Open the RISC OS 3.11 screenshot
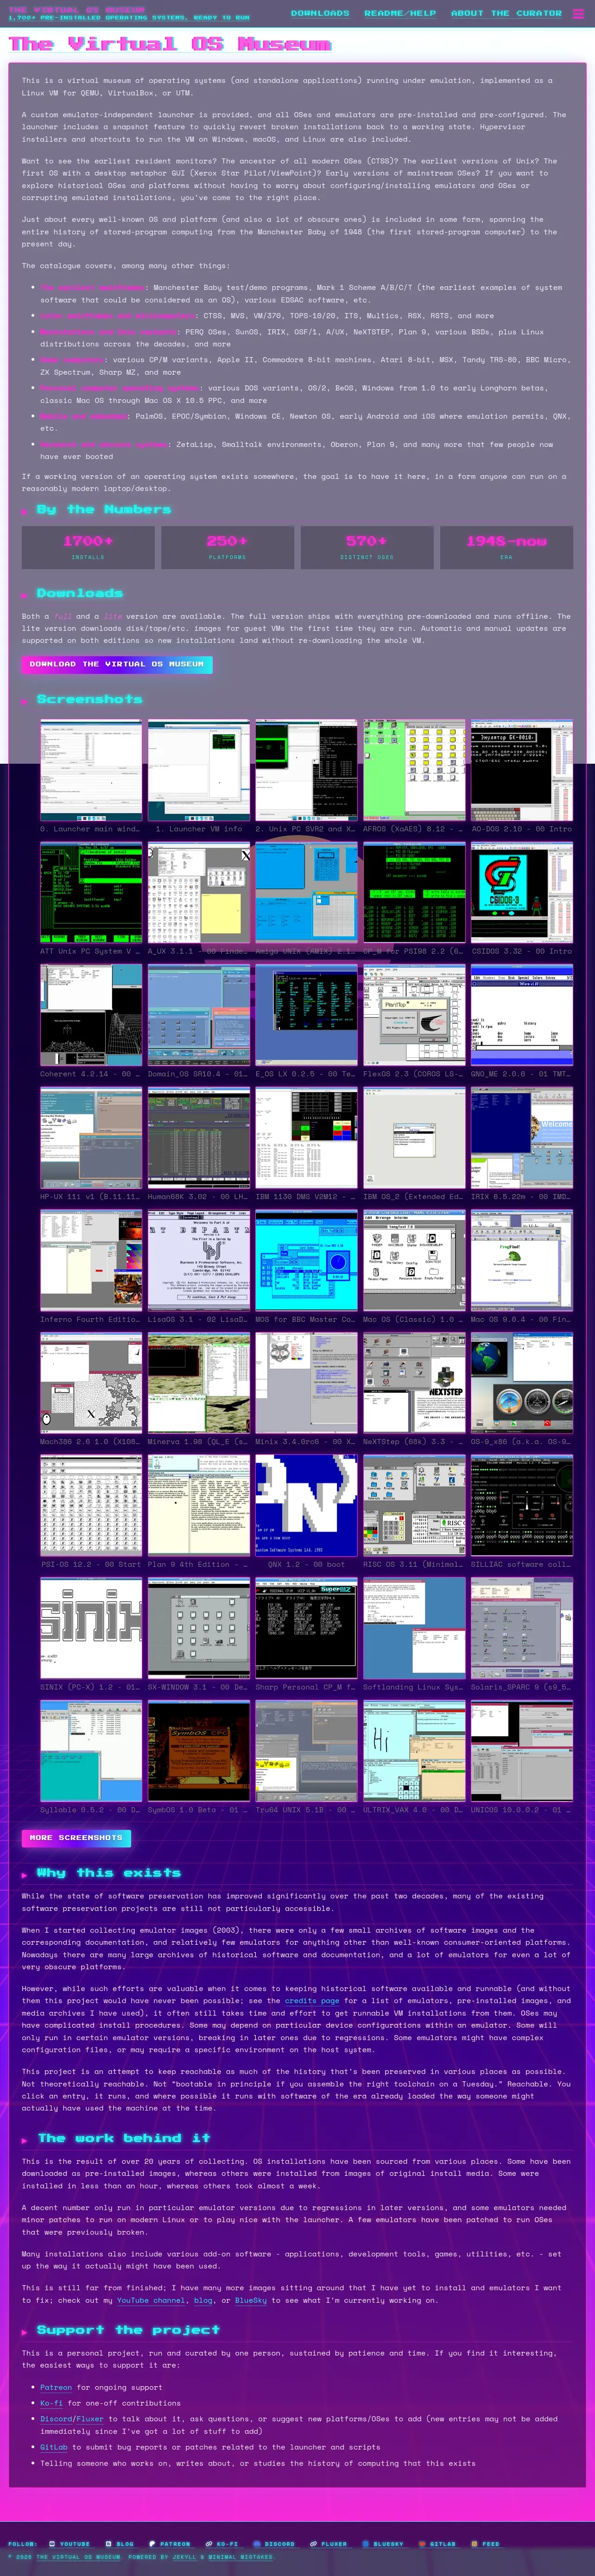This screenshot has width=595, height=2576. 414,1507
